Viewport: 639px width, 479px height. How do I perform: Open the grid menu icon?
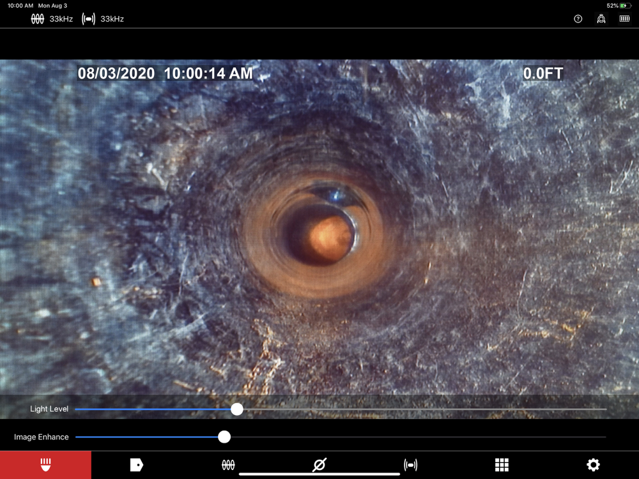click(x=502, y=465)
